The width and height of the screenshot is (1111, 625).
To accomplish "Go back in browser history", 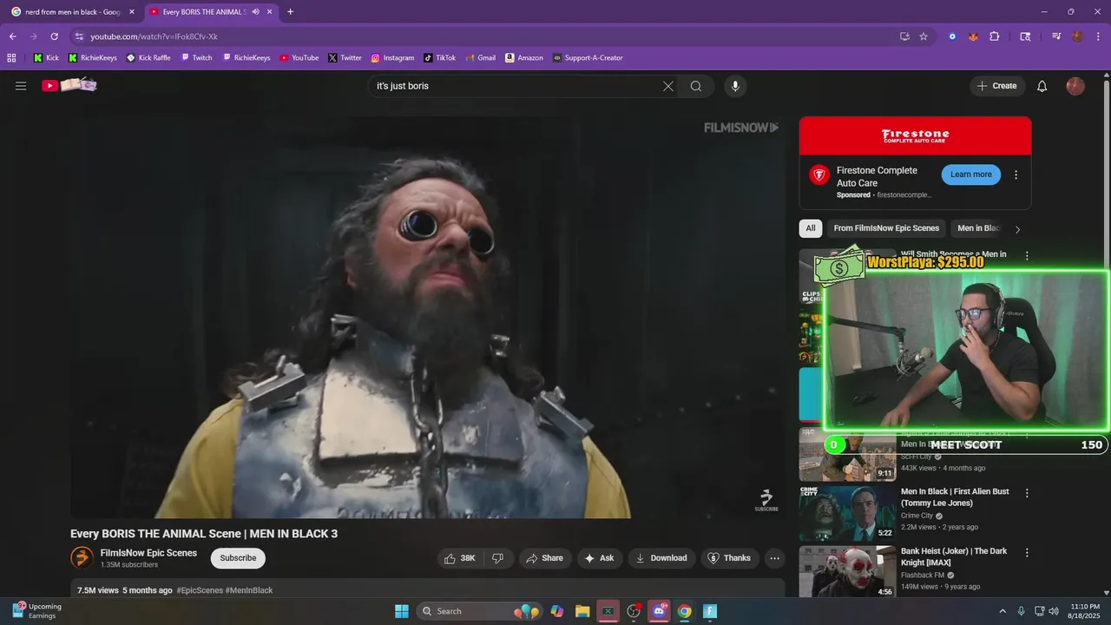I will tap(12, 36).
